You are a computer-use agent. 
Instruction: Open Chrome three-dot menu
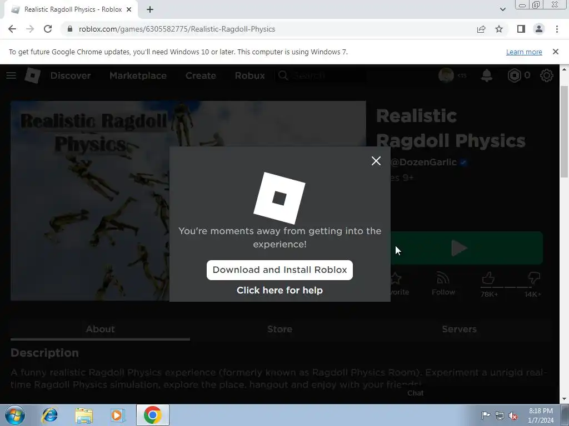click(557, 29)
